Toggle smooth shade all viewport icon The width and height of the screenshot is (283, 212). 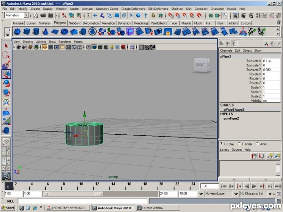(x=94, y=47)
